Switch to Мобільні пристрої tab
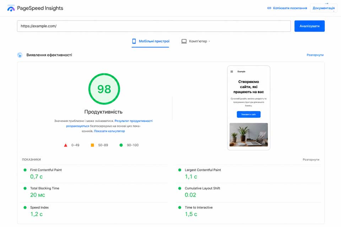Viewport: 341px width, 227px height. (x=151, y=41)
